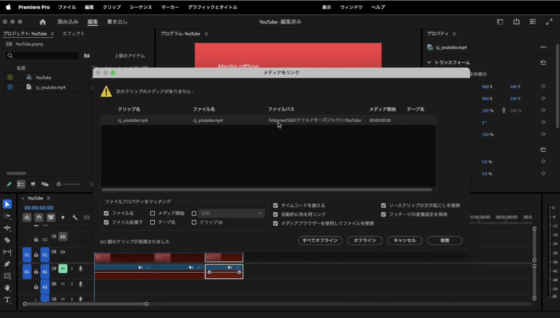Uncheck the タイムコードを揃える checkbox
The image size is (560, 318).
tap(276, 205)
